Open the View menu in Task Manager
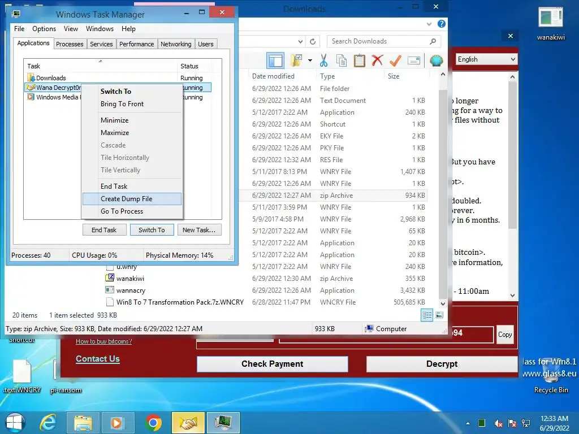 point(71,29)
